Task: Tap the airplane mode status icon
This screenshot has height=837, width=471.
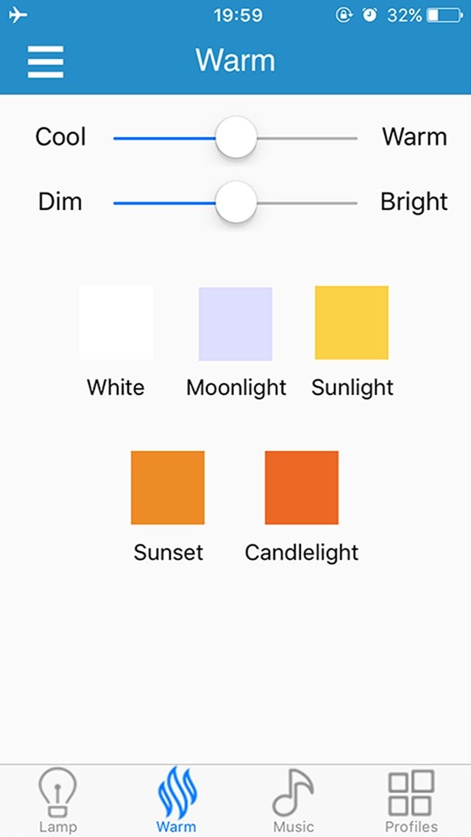Action: [18, 15]
